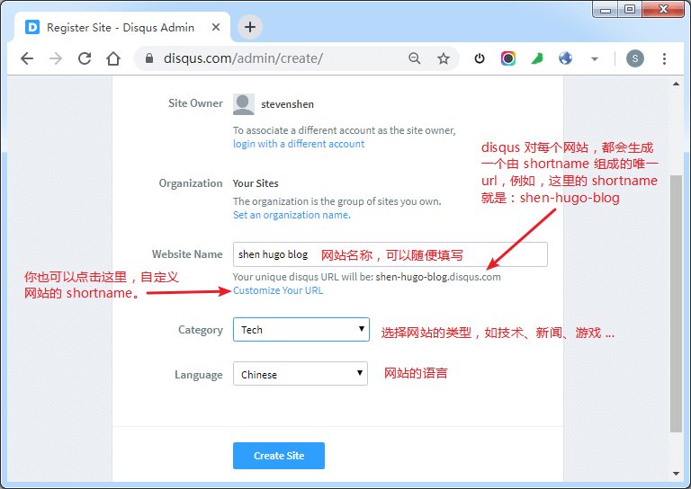Click the vertical scrollbar thumb
691x489 pixels.
[676, 304]
